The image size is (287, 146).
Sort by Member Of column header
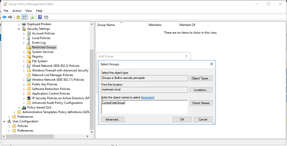[193, 25]
